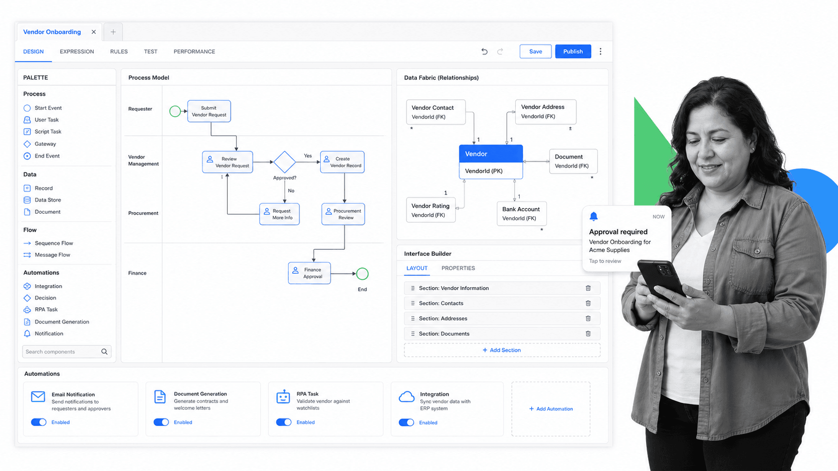Select the Finance Approval task node

coord(309,273)
